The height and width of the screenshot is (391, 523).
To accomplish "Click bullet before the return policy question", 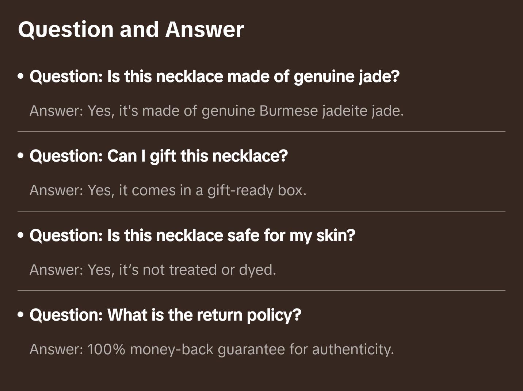I will pos(21,315).
